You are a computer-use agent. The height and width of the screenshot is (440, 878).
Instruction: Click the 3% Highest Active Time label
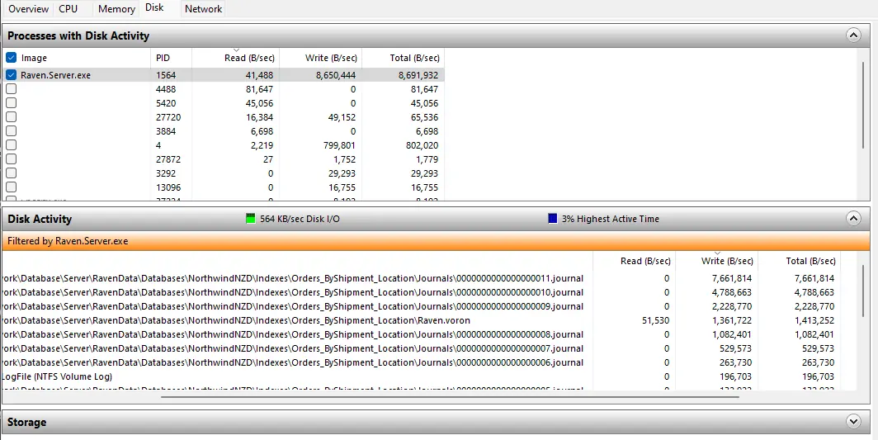611,219
